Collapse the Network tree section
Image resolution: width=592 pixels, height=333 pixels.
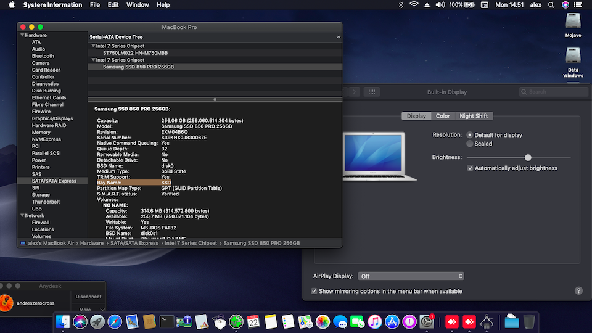[22, 216]
